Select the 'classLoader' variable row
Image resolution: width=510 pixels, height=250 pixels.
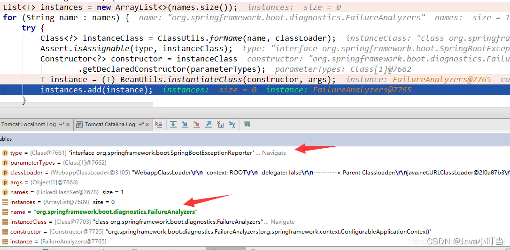pos(255,173)
